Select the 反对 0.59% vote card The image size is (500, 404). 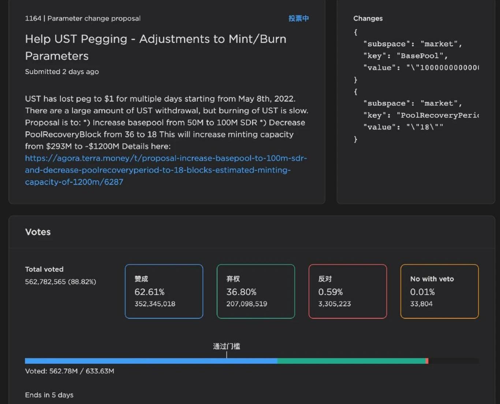(348, 291)
